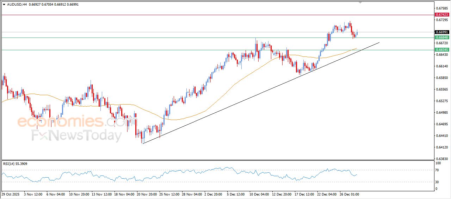This screenshot has height=199, width=451.
Task: Select the black 0.66991 current price tag
Action: click(442, 32)
